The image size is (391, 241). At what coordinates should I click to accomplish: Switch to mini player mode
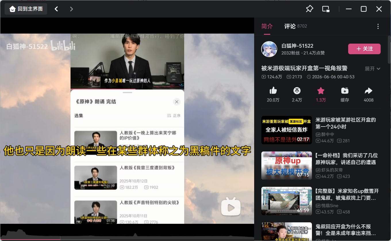(x=326, y=9)
